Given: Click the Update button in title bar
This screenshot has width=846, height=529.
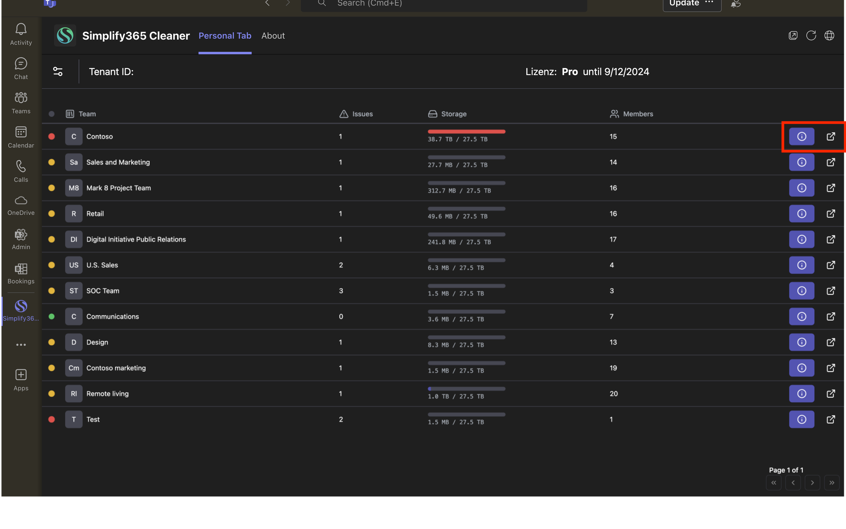Looking at the screenshot, I should (x=684, y=3).
